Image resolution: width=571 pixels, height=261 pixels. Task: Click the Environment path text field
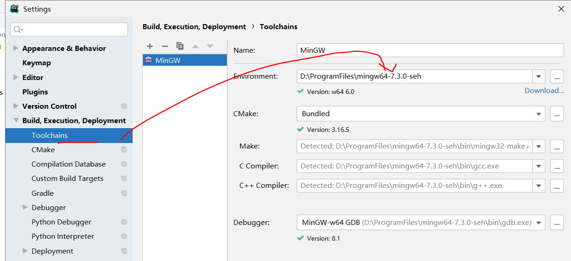(415, 76)
